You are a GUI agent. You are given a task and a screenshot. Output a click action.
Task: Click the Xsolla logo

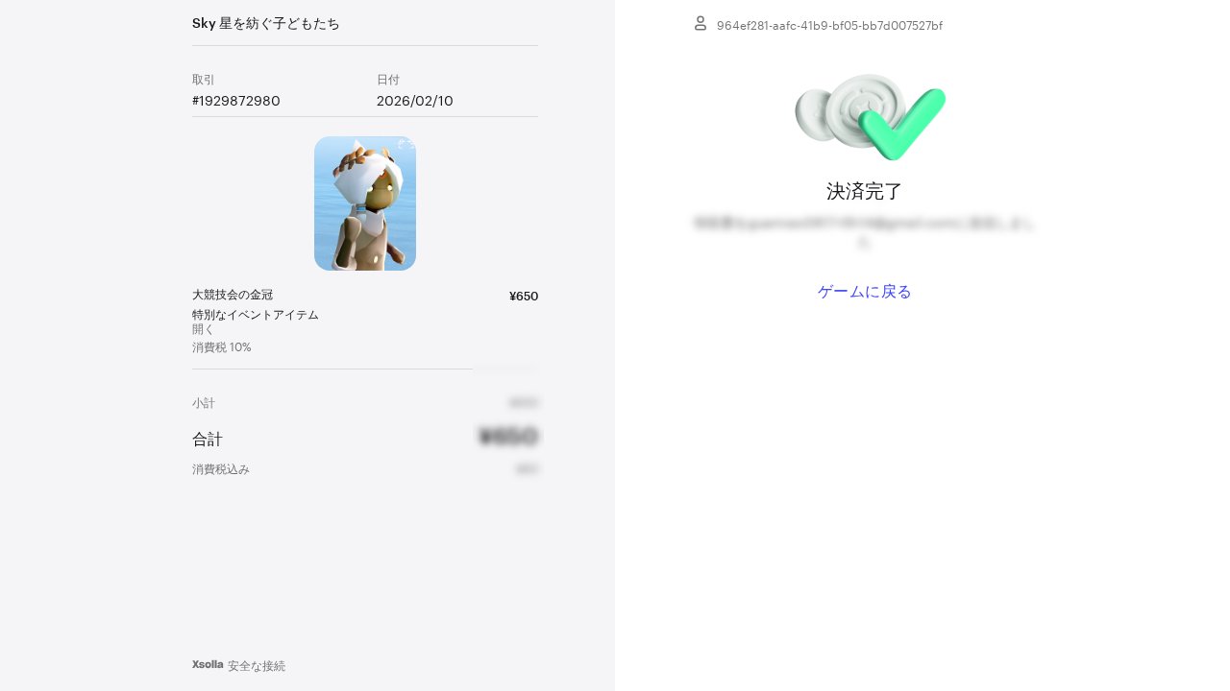208,664
